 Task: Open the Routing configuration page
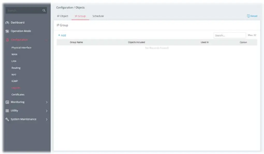point(16,68)
